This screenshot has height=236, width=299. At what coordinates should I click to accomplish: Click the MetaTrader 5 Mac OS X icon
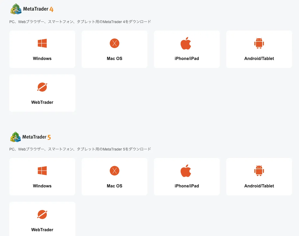coord(114,171)
